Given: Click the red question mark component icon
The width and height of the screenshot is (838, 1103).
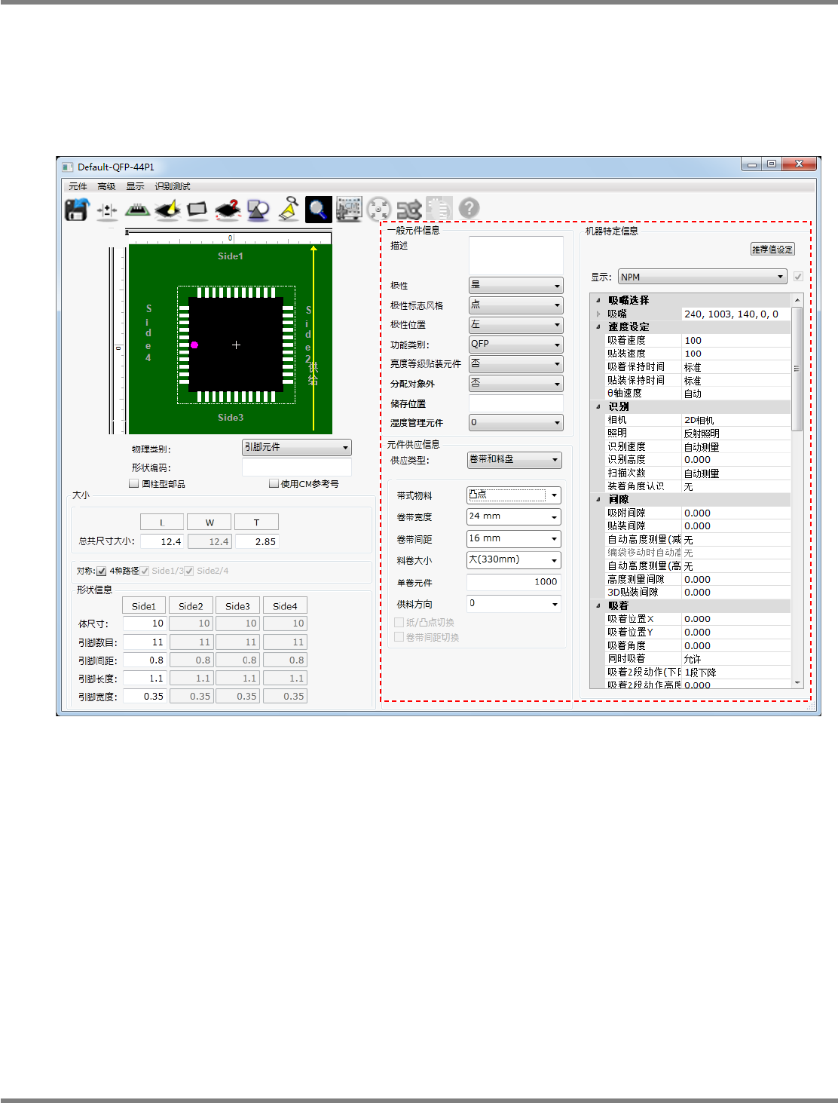Looking at the screenshot, I should pyautogui.click(x=228, y=210).
